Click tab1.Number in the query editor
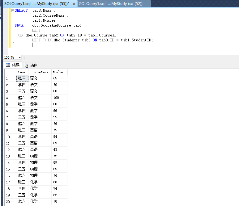 pos(44,20)
